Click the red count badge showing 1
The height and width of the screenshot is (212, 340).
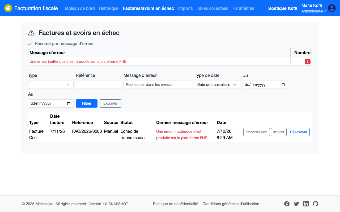[308, 62]
